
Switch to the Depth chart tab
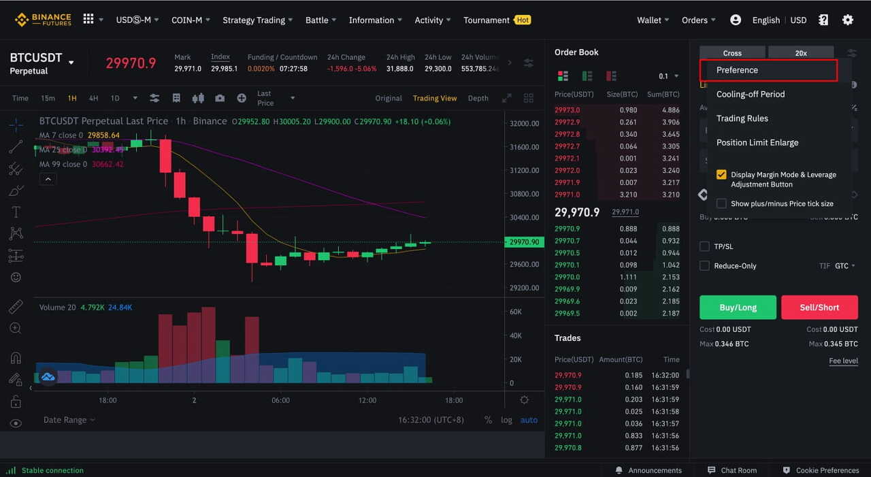pos(478,98)
